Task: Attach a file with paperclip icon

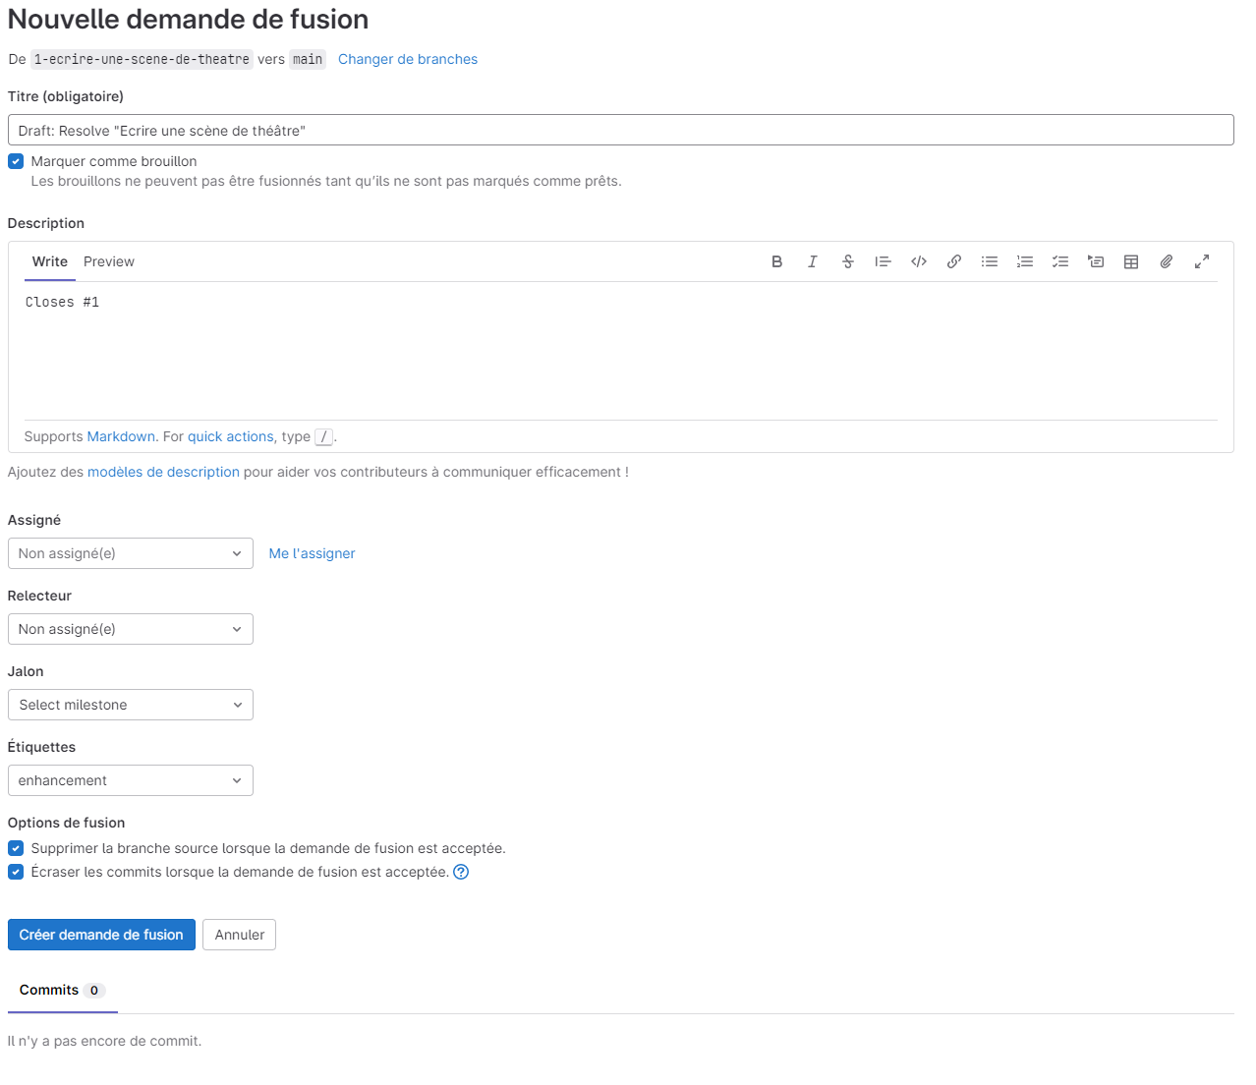Action: [x=1166, y=261]
